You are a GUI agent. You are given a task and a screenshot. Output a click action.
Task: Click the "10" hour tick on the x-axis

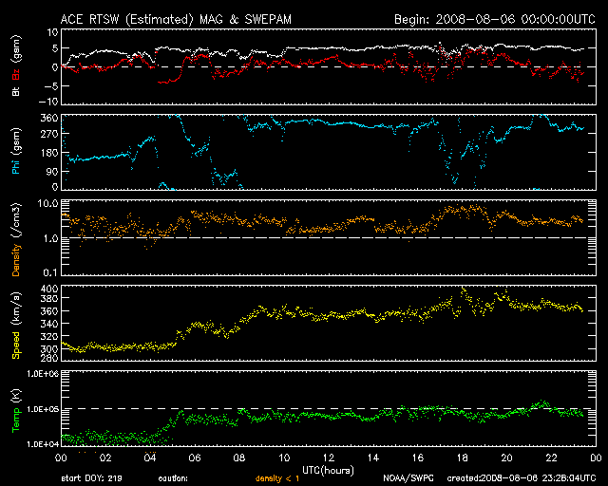(284, 458)
